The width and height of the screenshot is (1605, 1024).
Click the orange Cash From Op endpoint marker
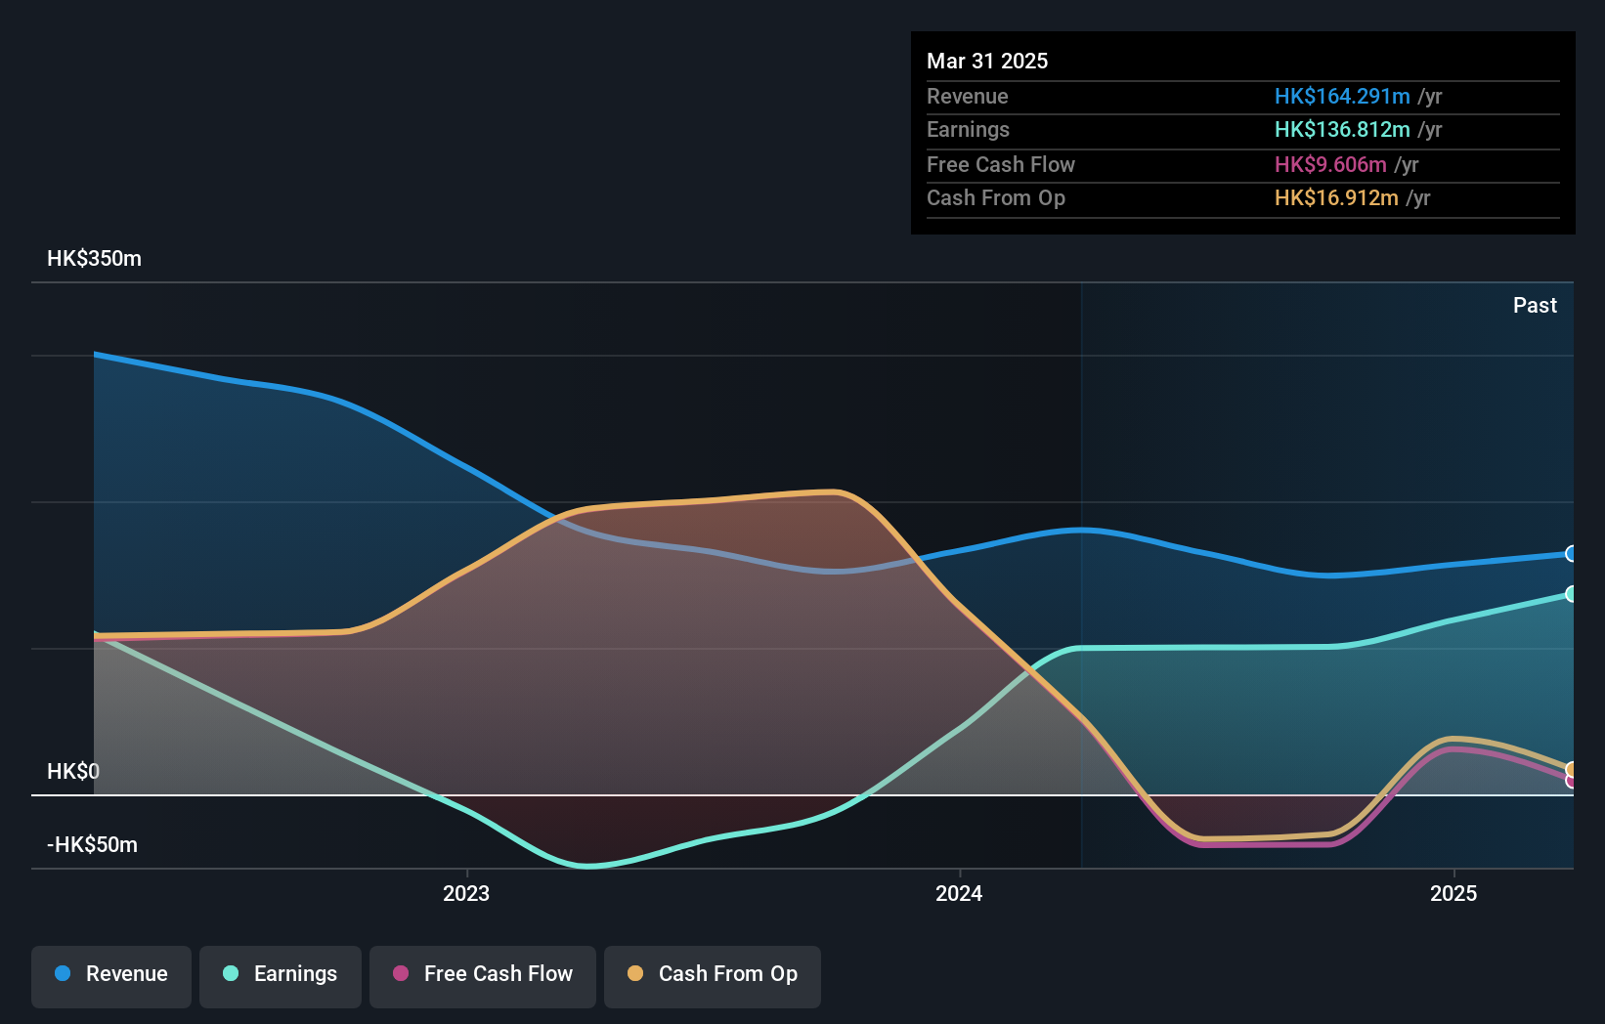tap(1571, 769)
